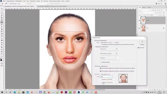
Task: Select the Clone Stamp tool
Action: 2,29
